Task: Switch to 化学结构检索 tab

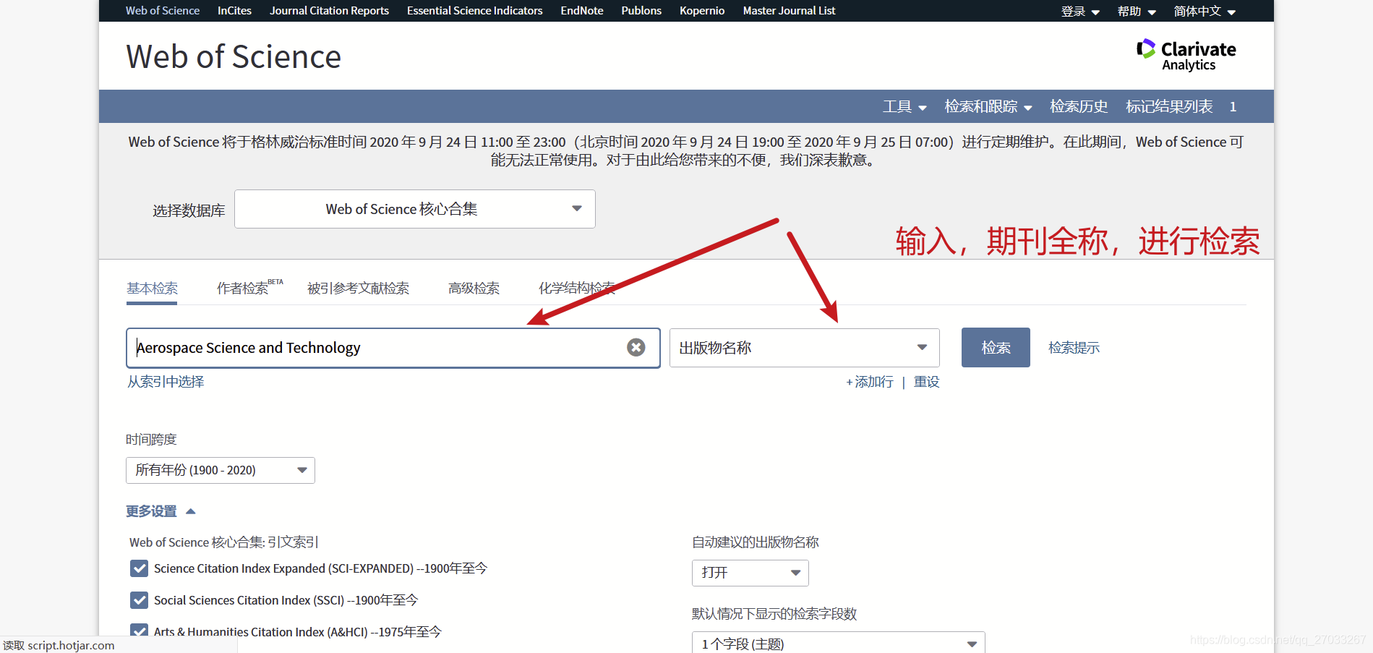Action: click(x=577, y=289)
